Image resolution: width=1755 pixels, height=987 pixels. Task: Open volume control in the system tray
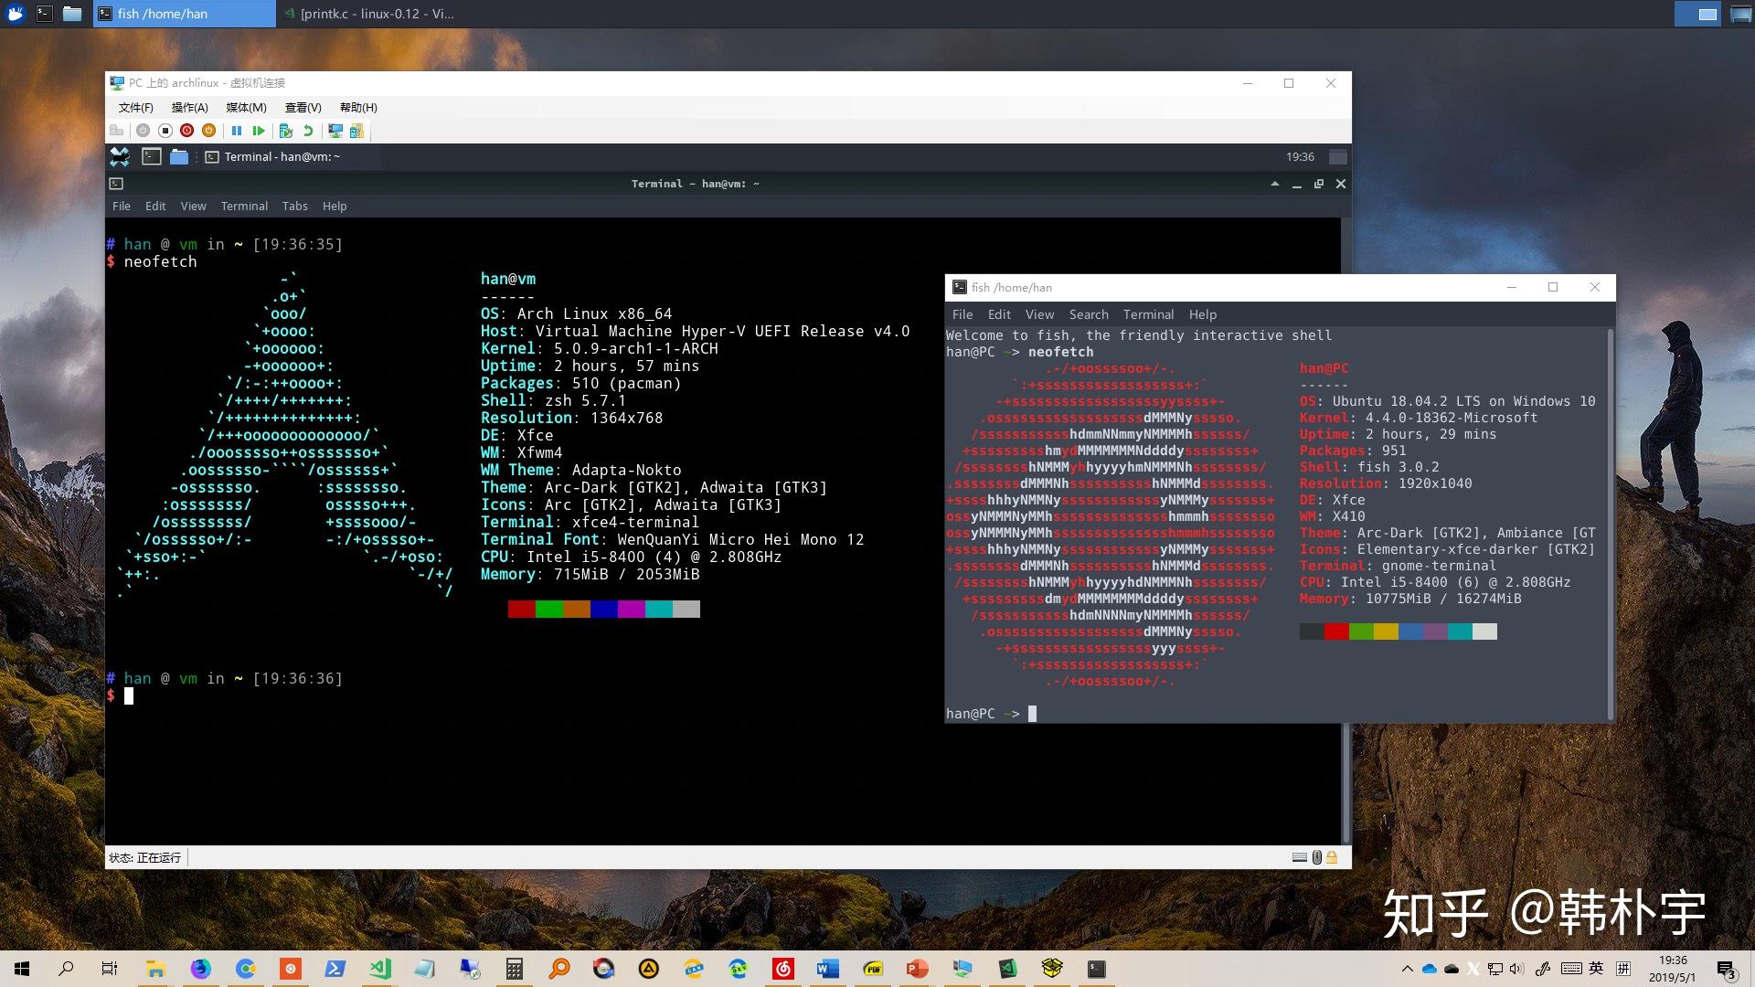1517,969
